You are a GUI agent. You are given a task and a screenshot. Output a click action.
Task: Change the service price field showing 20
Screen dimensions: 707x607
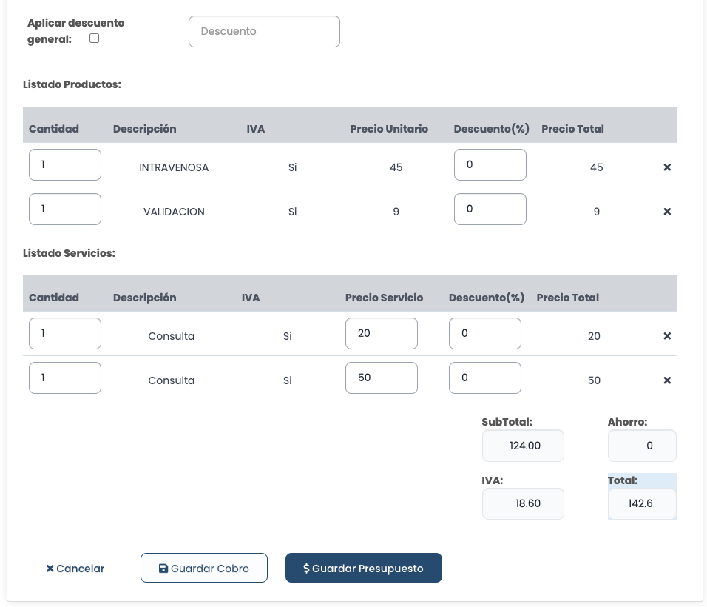tap(382, 334)
